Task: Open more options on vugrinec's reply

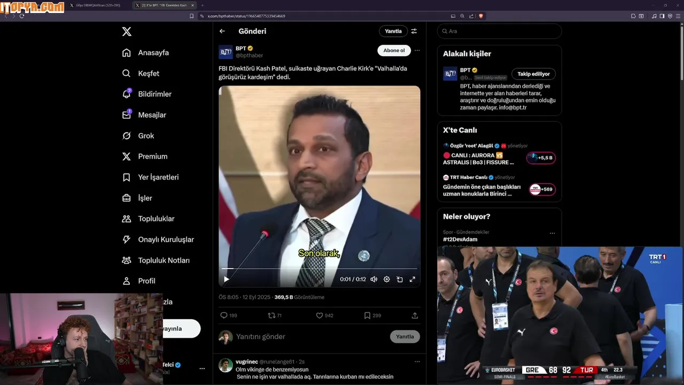Action: point(417,361)
